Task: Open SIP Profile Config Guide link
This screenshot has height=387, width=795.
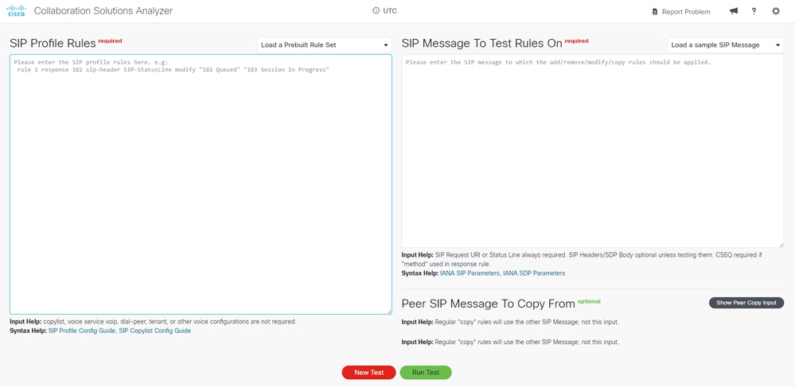Action: coord(82,331)
